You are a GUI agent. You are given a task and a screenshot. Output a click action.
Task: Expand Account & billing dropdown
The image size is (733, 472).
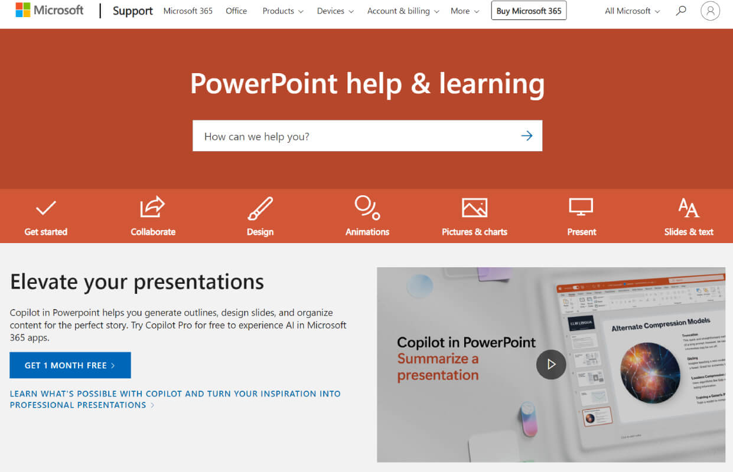(x=403, y=11)
